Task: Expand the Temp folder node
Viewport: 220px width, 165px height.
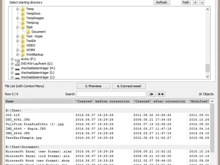Action: [x=17, y=9]
